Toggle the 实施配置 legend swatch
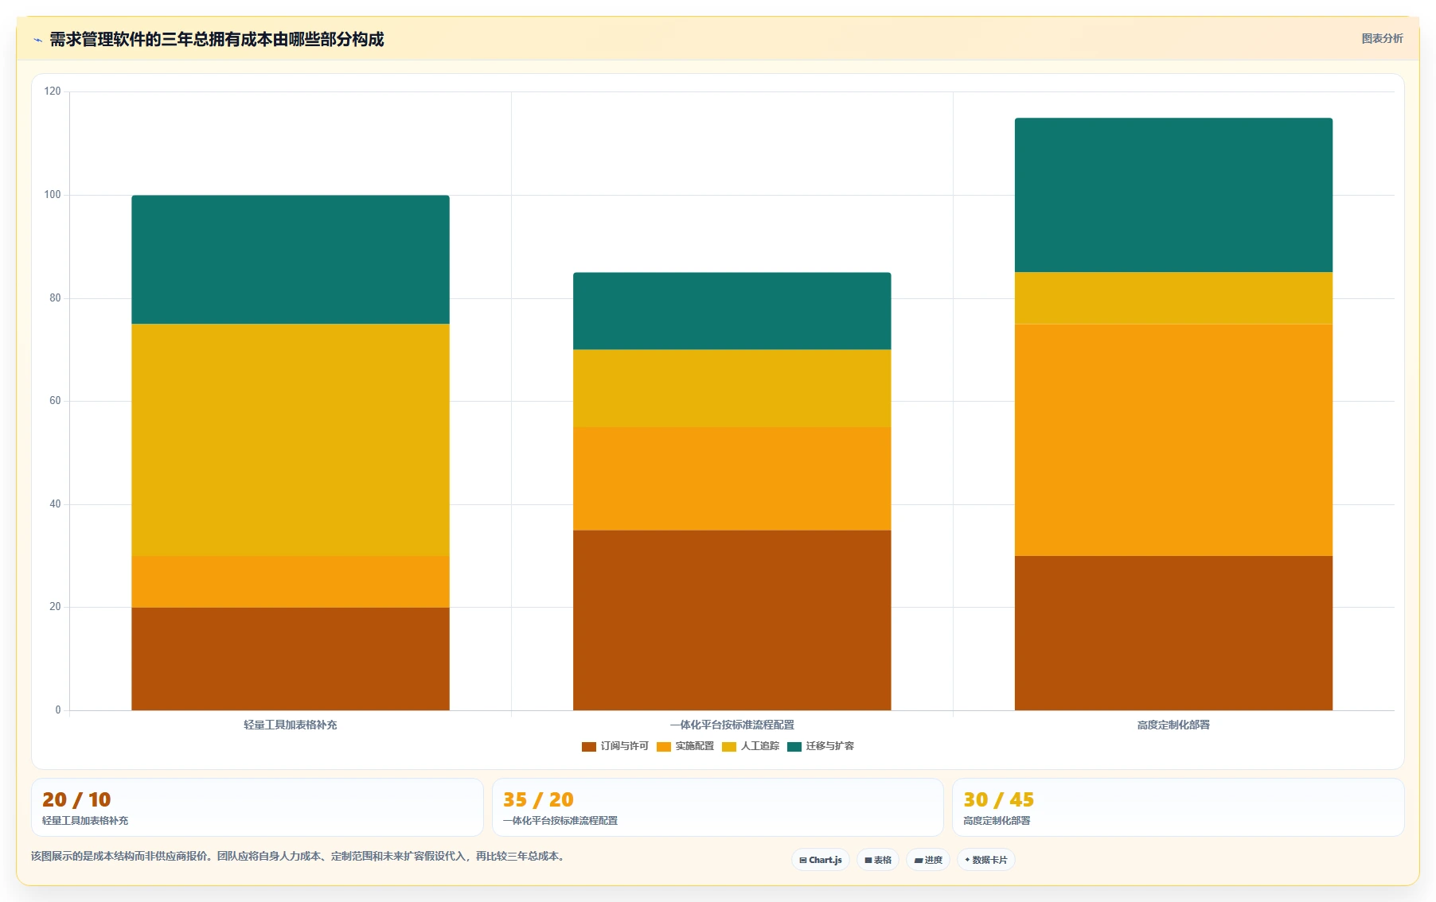The height and width of the screenshot is (902, 1436). (x=664, y=747)
